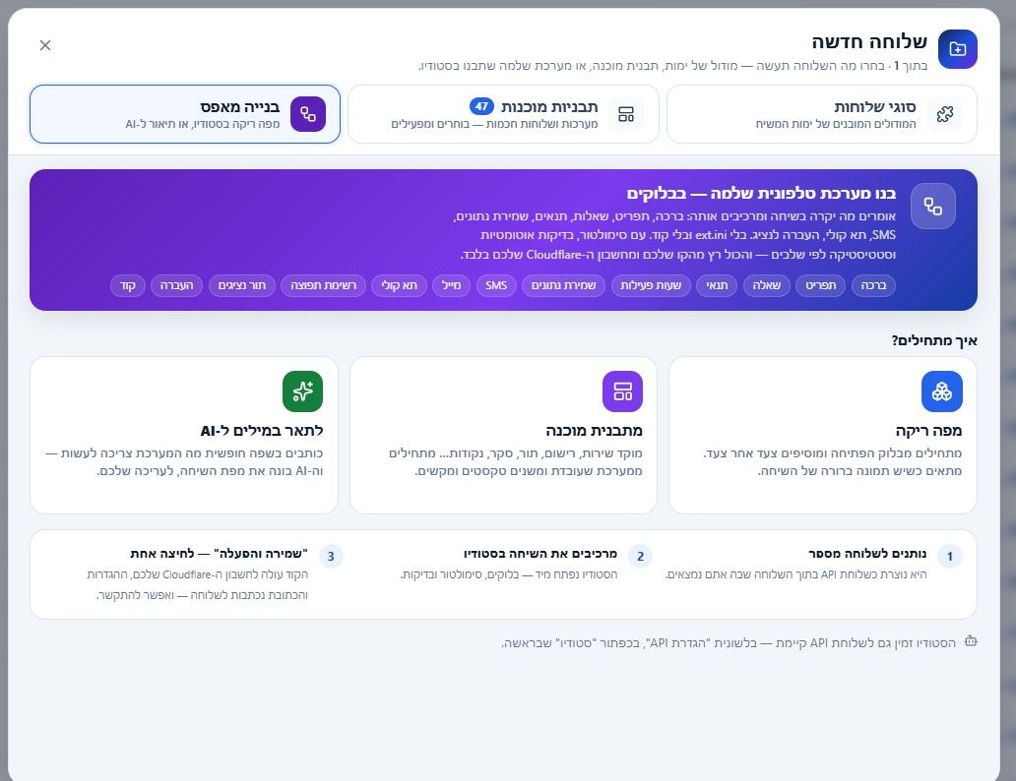Click the בנו מערכת טלפונית שלמה banner heading

pyautogui.click(x=761, y=194)
